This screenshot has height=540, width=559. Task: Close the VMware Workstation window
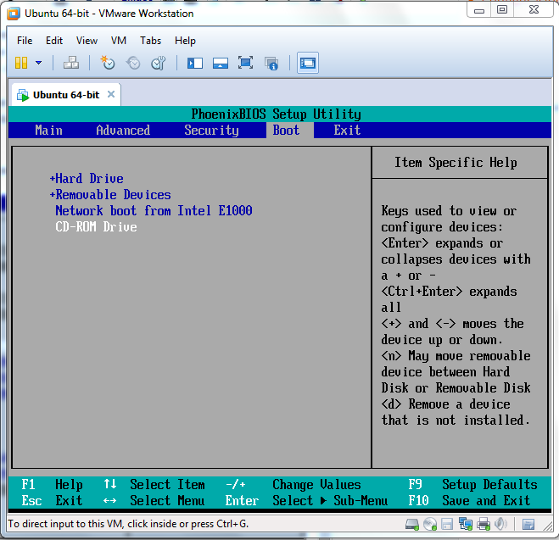[x=534, y=9]
